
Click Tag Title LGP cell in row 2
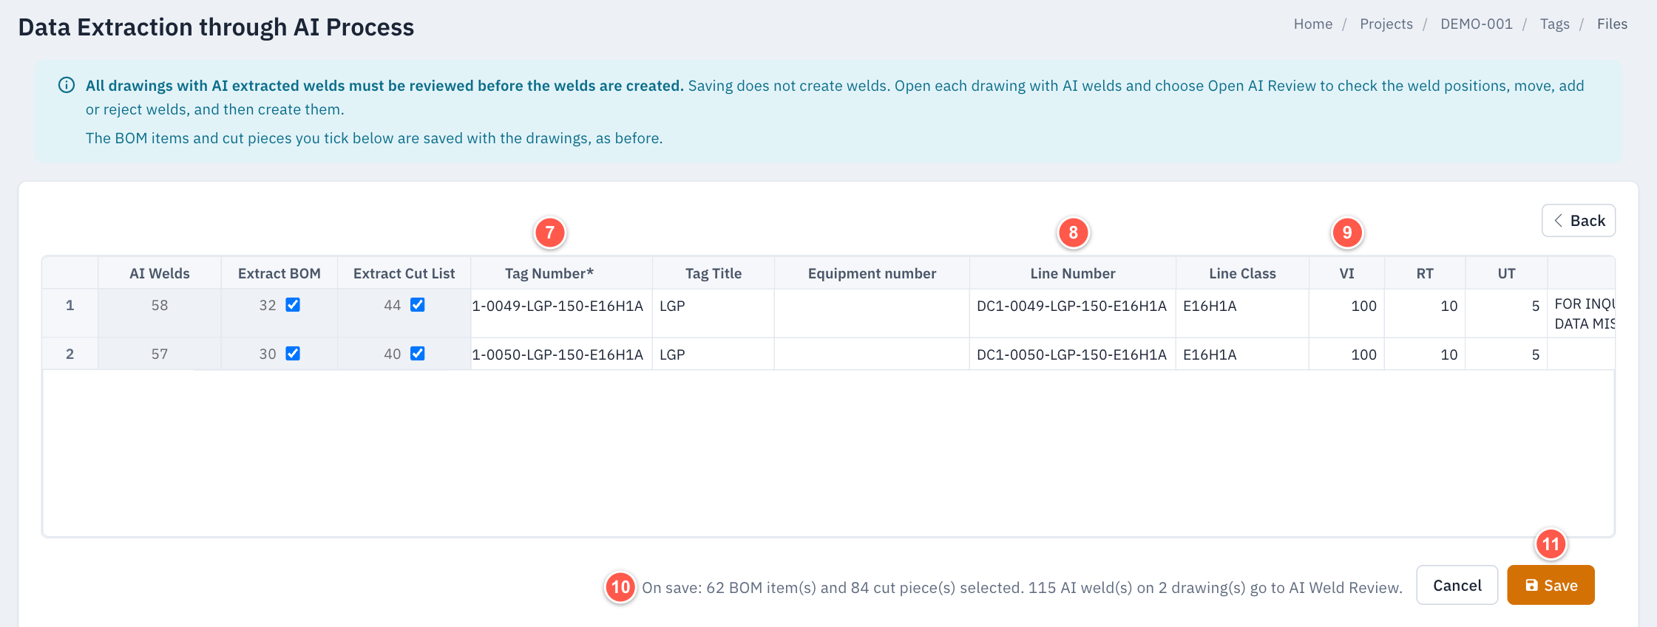coord(714,354)
